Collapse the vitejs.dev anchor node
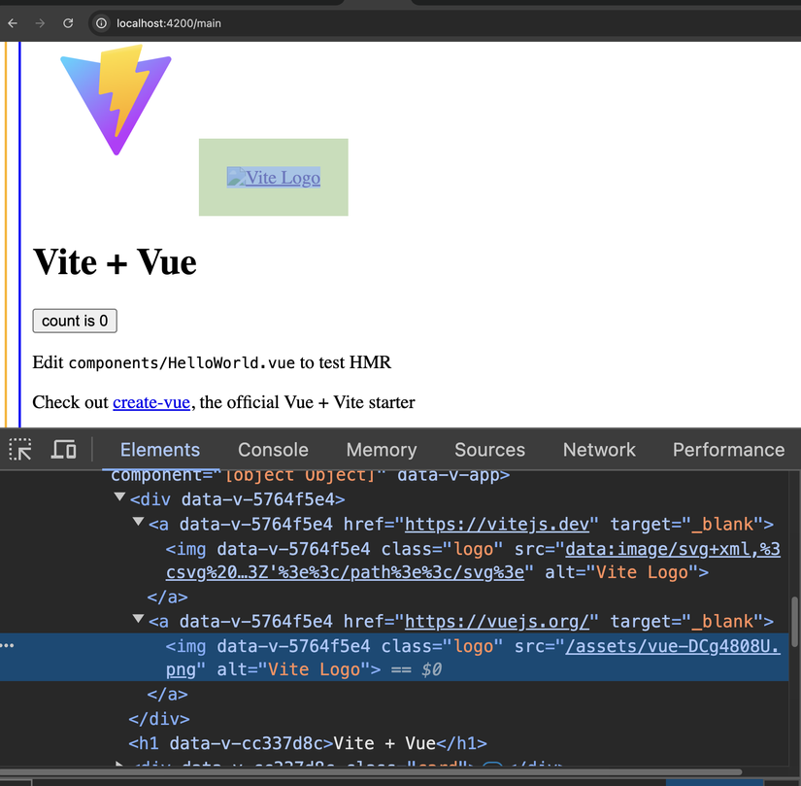801x786 pixels. point(138,522)
